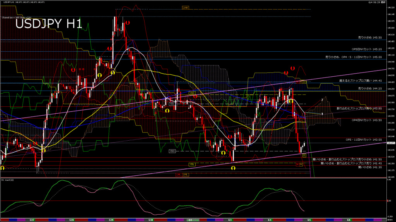Viewport: 396px width, 222px height.
Task: Click the yellow up-arrow at the chart's left edge
Action: click(x=2, y=168)
